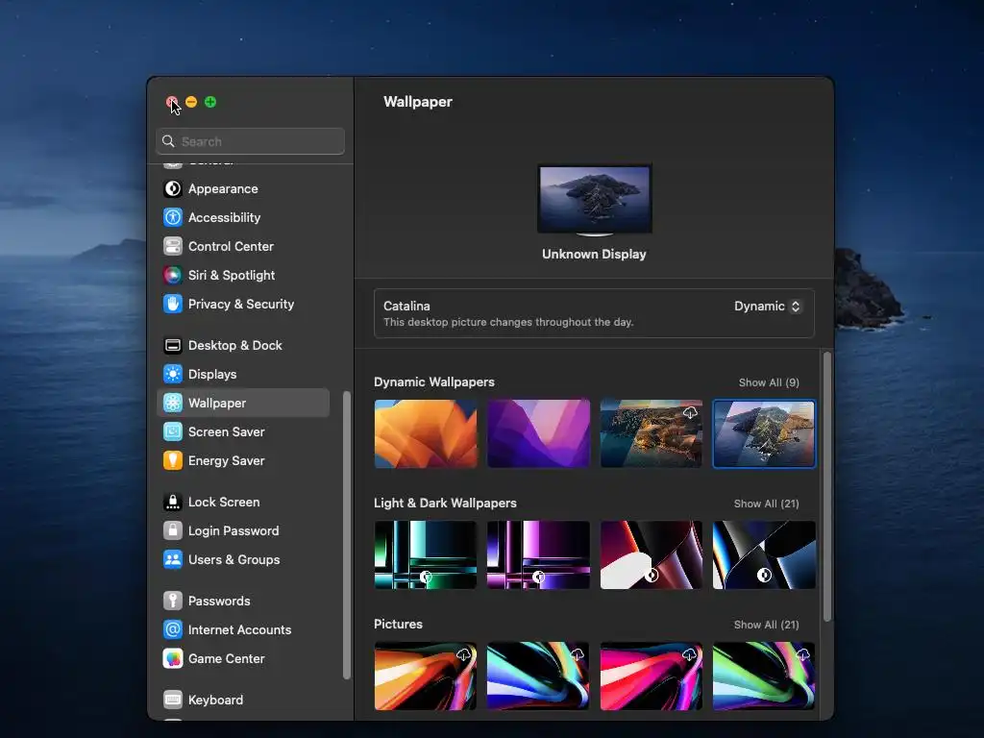
Task: Click the Appearance sidebar icon
Action: [173, 189]
